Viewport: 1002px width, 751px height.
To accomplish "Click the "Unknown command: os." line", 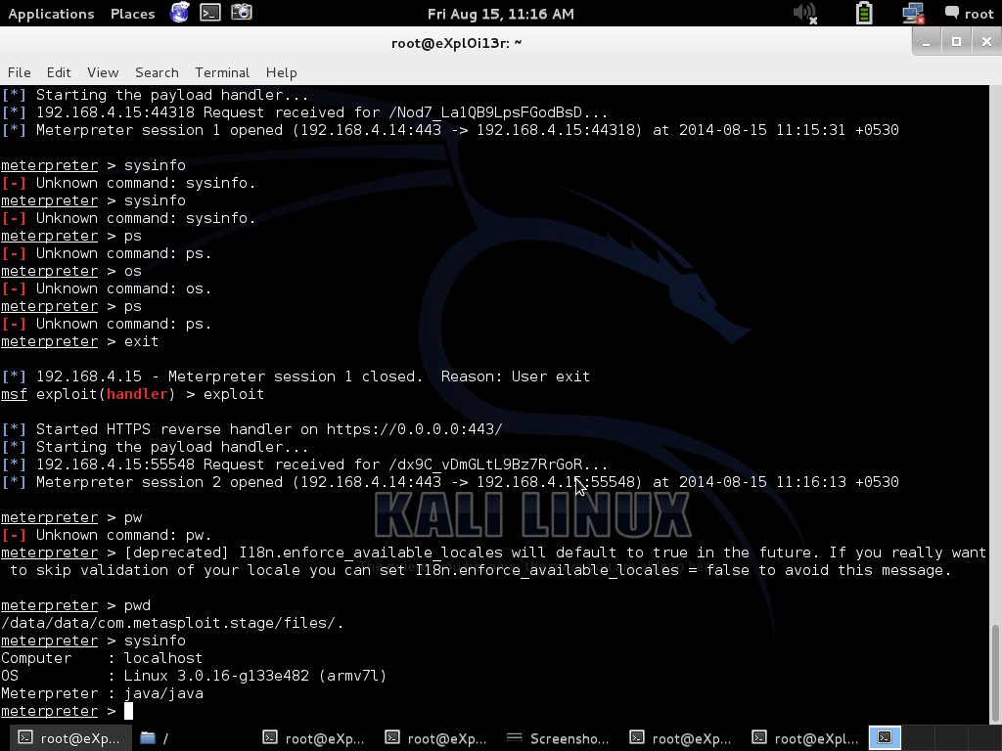I will (x=106, y=288).
